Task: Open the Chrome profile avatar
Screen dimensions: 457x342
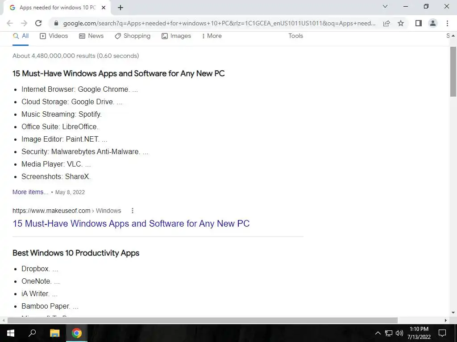Action: (433, 23)
